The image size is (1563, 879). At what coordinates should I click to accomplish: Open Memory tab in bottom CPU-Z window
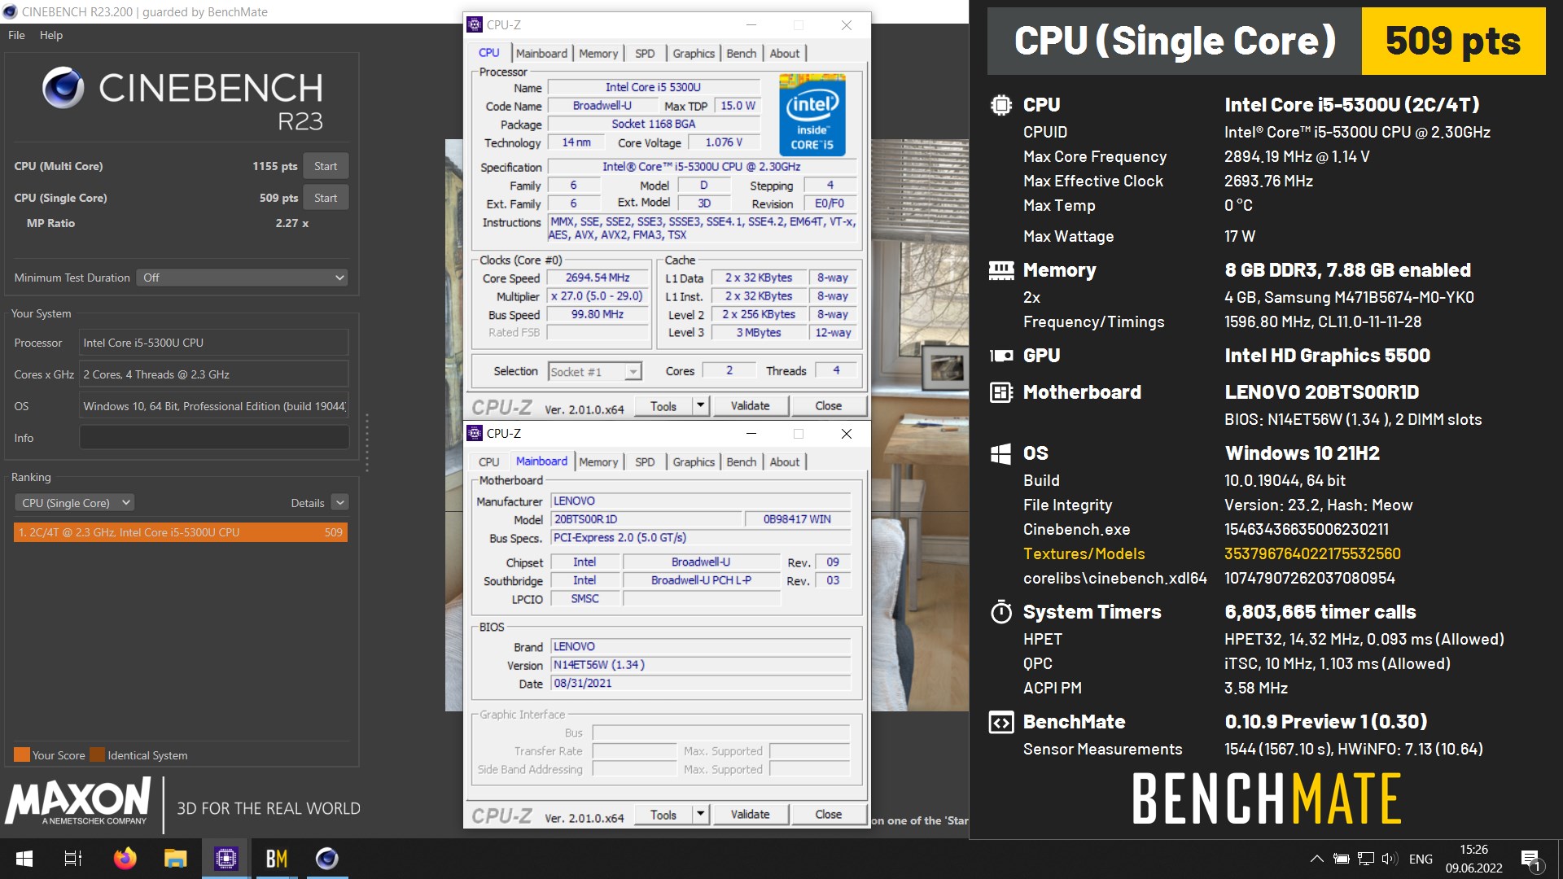point(598,461)
